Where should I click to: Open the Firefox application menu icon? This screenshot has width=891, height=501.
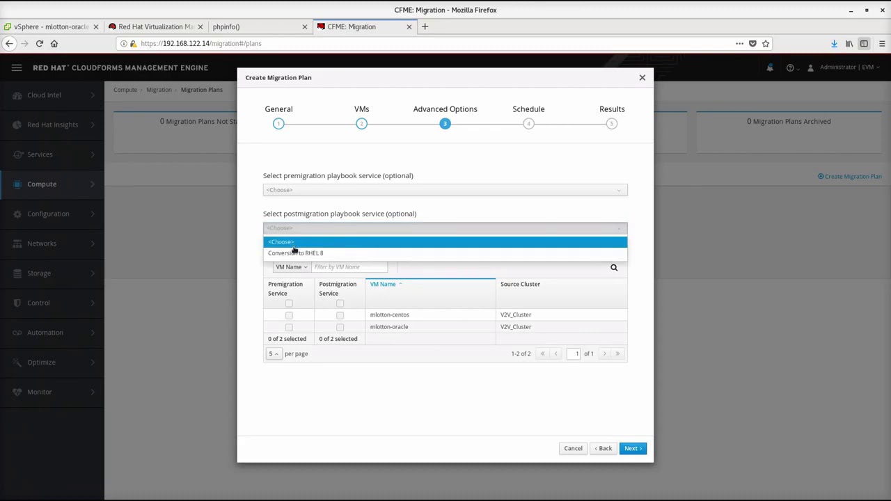coord(881,43)
